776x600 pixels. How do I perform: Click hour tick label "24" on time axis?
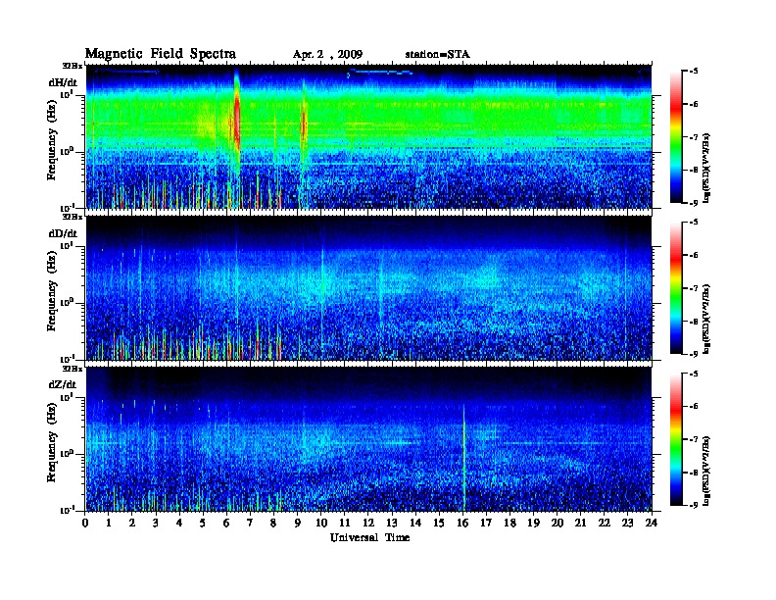coord(652,523)
